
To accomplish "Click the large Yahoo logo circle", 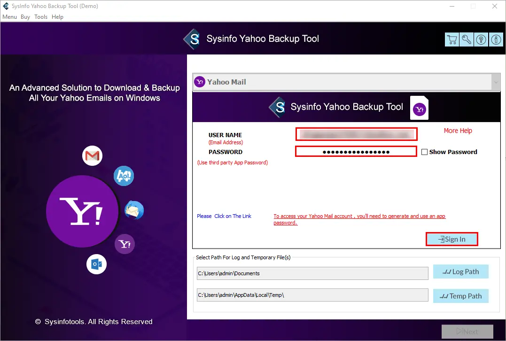I will click(82, 211).
